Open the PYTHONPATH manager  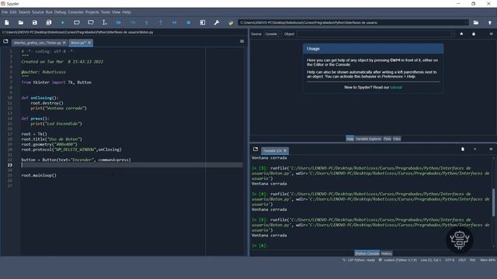click(x=231, y=22)
